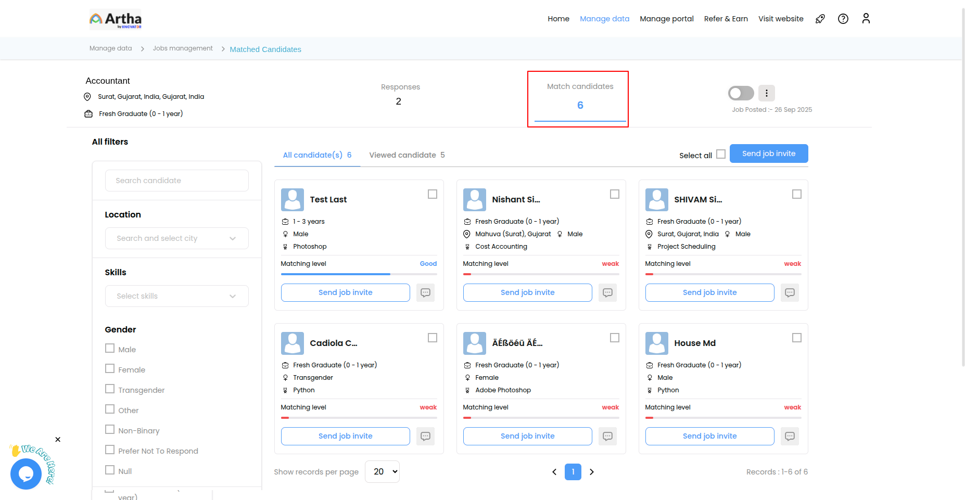Click the rocket icon in top navigation

pyautogui.click(x=820, y=19)
